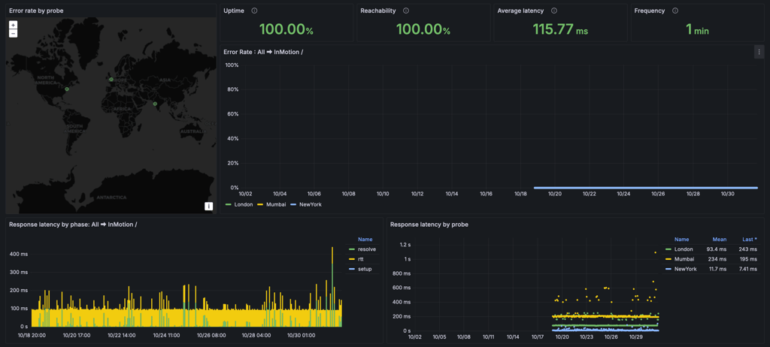Open the Frequency panel title menu
This screenshot has height=347, width=770.
[649, 11]
